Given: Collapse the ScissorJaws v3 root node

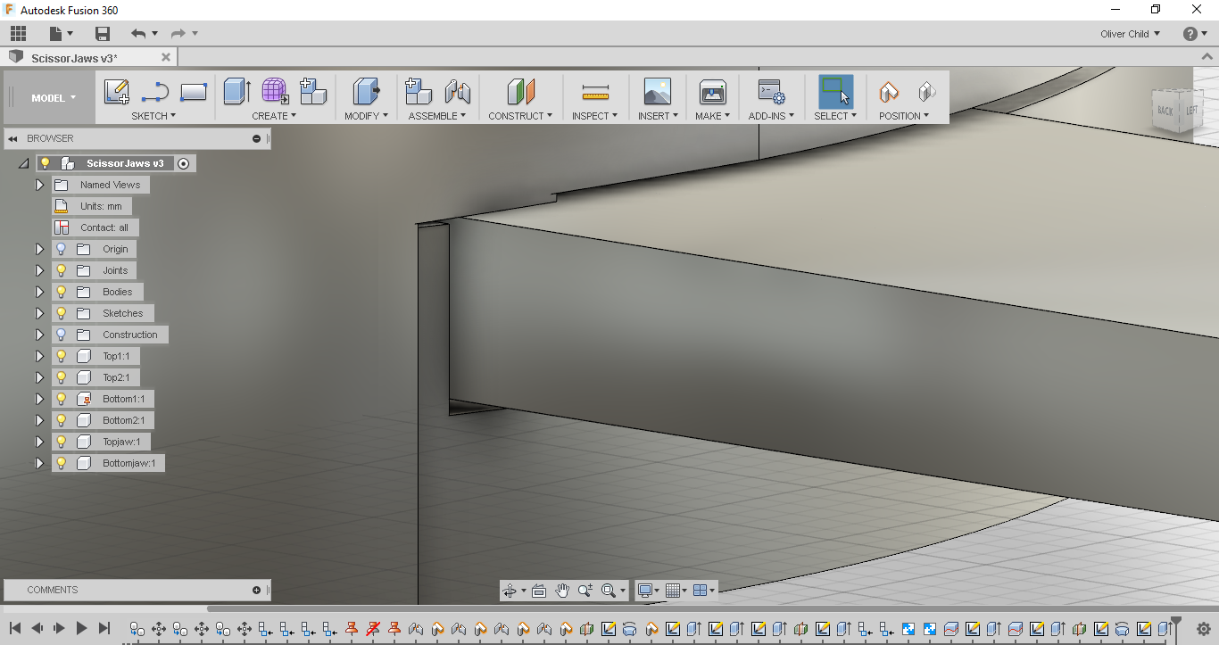Looking at the screenshot, I should click(x=23, y=163).
